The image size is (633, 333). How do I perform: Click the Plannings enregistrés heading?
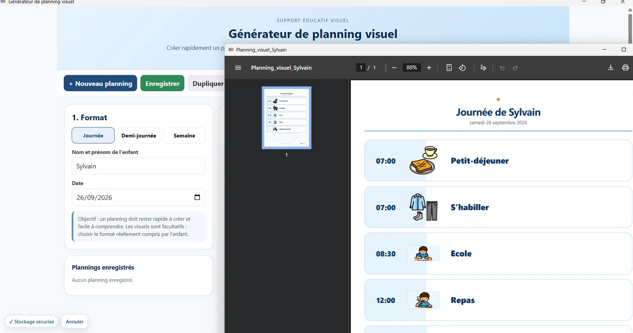coord(103,267)
